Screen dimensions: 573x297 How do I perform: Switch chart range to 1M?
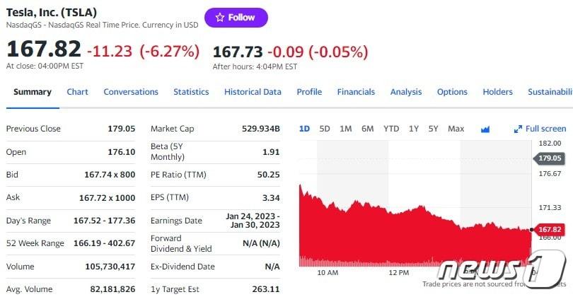(x=346, y=129)
